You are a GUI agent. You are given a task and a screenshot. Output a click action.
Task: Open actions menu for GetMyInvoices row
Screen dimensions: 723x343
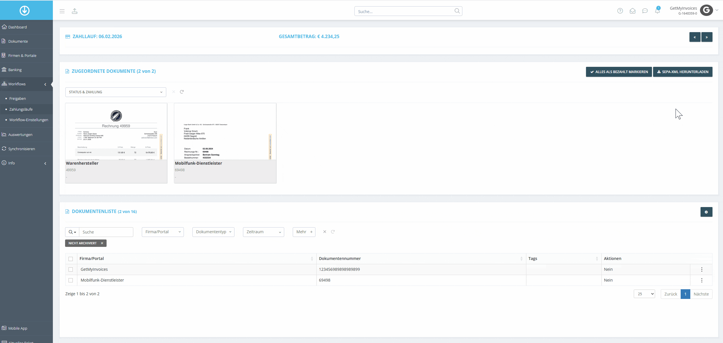click(x=702, y=269)
